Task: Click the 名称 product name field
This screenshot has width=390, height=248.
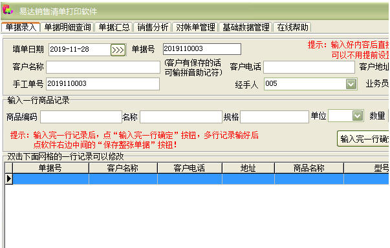Action: 181,117
